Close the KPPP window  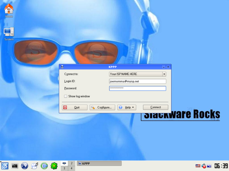(x=168, y=67)
